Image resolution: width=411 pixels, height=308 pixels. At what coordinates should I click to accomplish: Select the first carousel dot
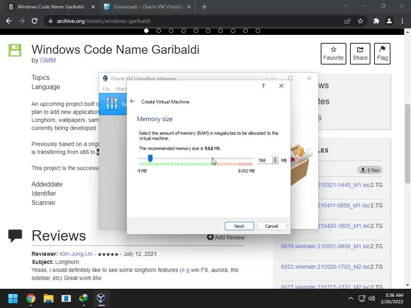146,30
